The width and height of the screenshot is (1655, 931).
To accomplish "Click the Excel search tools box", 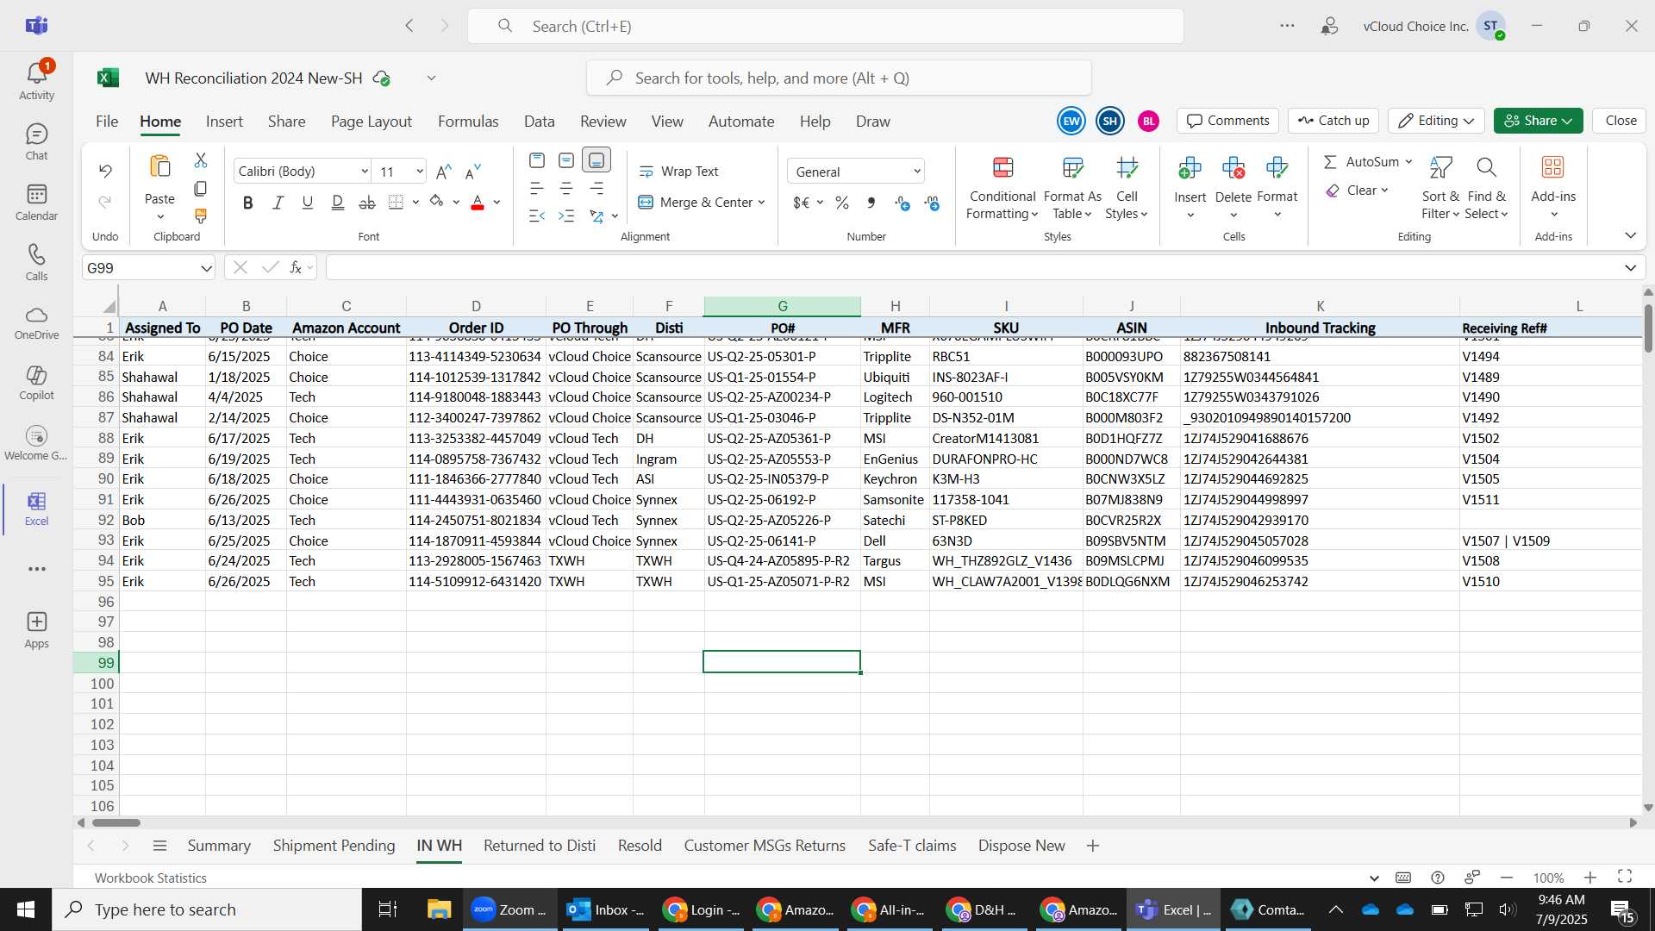I will [839, 78].
